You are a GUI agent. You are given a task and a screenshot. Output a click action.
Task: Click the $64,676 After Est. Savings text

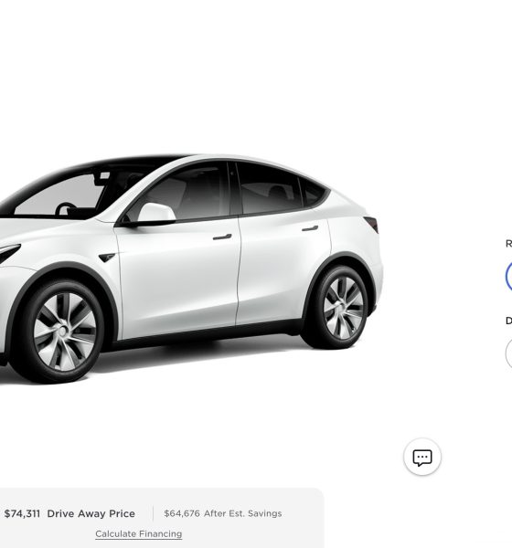pos(223,513)
